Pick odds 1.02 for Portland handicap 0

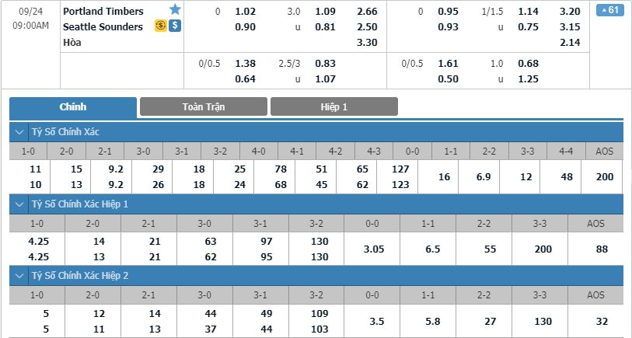pyautogui.click(x=245, y=12)
